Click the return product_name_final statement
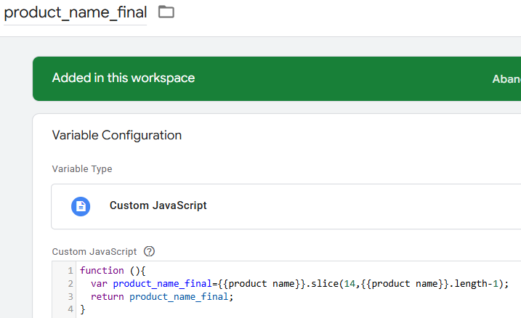 [x=162, y=296]
